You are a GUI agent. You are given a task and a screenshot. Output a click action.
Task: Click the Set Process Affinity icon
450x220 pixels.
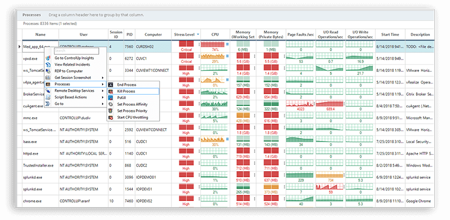111,104
